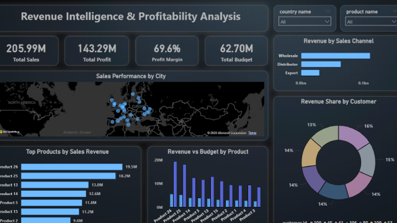Select the 13% green donut segment
Screen dimensions: 397x223
click(x=326, y=135)
